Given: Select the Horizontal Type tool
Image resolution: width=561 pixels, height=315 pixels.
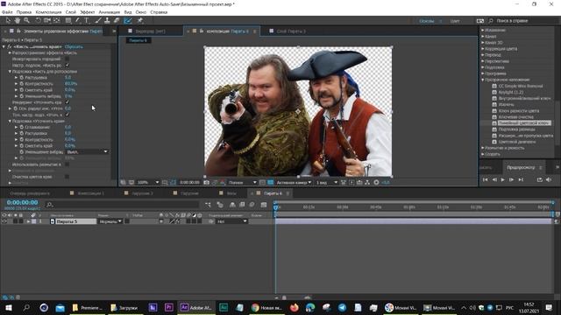Looking at the screenshot, I should click(x=87, y=21).
